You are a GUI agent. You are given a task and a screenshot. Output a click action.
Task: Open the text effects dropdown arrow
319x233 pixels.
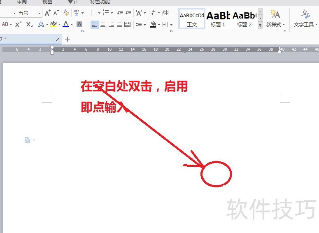(x=47, y=25)
